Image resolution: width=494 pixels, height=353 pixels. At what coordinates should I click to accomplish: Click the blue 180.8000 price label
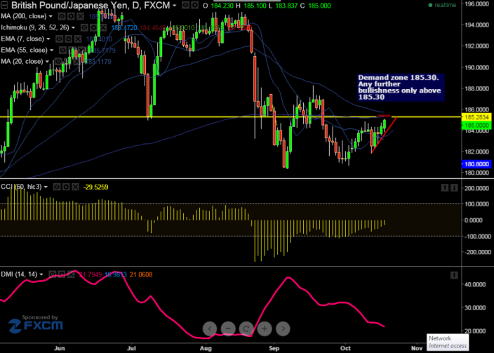[x=476, y=164]
